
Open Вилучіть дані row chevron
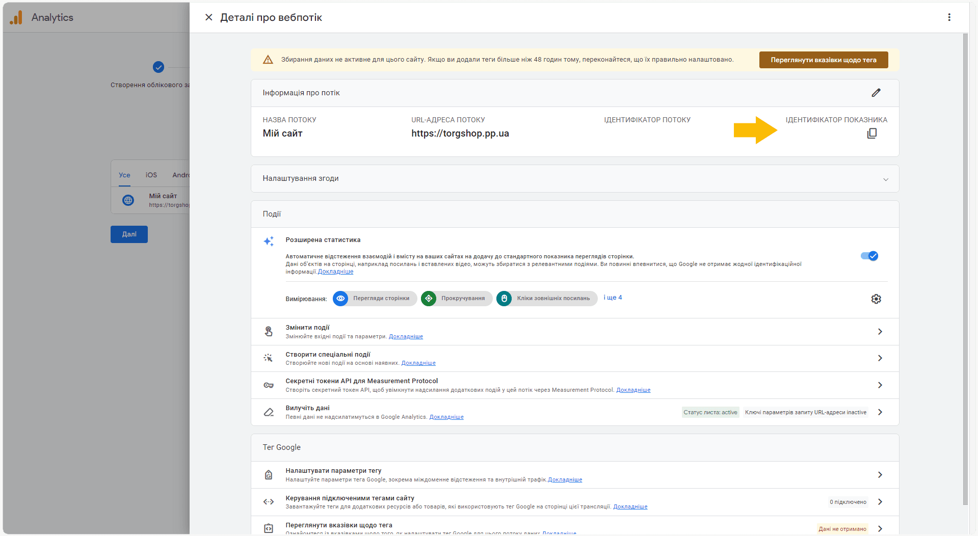coord(880,412)
